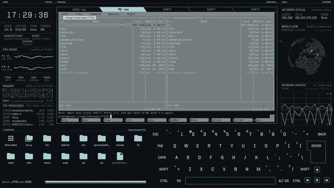Select the pulseaudio process row

coord(28,121)
